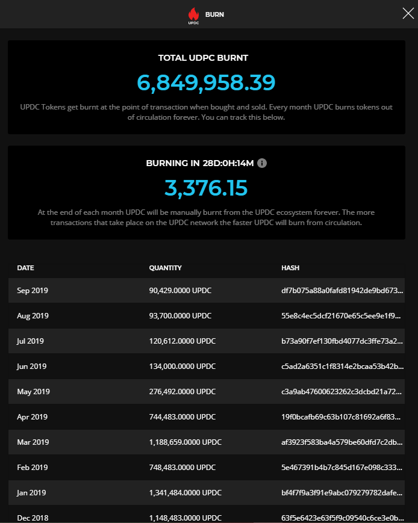Click the HASH column header
Viewport: 418px width, 523px height.
[x=290, y=268]
